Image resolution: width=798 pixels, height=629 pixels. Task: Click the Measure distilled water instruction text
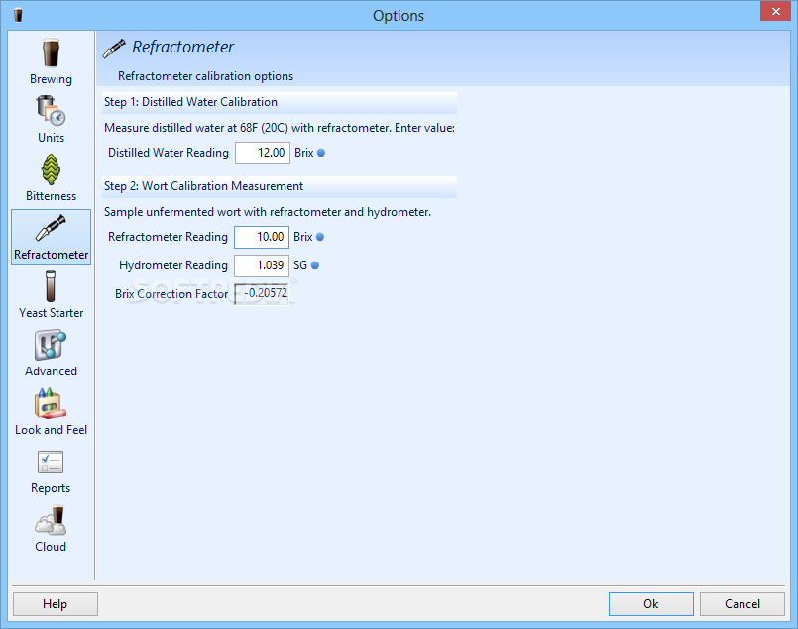[x=280, y=128]
